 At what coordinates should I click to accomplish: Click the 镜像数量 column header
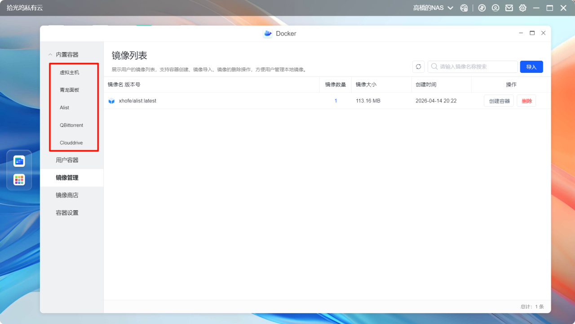tap(336, 84)
